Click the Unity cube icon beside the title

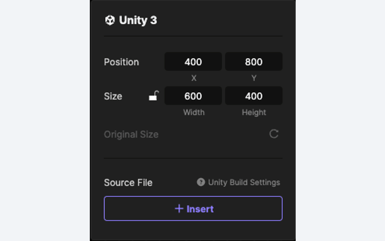click(110, 20)
